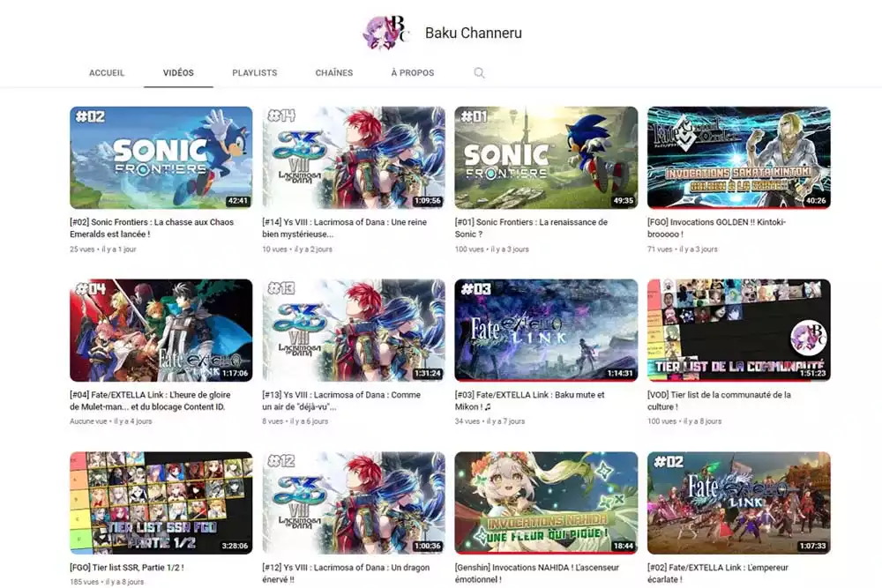
Task: Open the #02 Sonic Frontiers video thumbnail
Action: pos(161,158)
